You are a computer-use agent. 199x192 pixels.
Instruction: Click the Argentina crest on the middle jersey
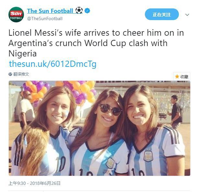(x=110, y=163)
